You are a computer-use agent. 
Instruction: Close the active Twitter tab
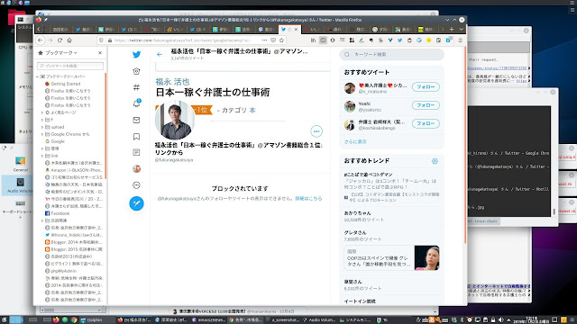click(x=296, y=29)
